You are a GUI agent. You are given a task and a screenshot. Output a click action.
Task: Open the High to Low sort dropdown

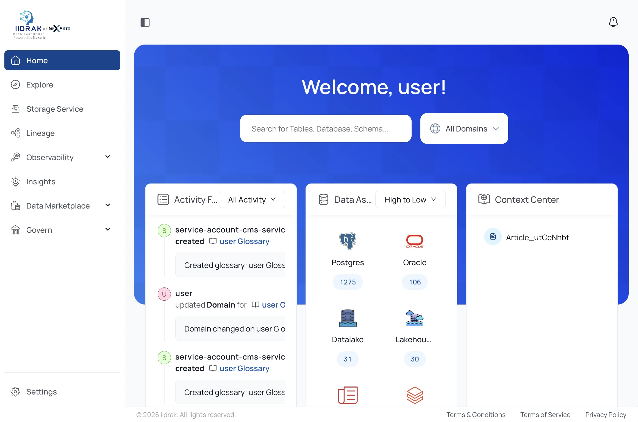(410, 199)
